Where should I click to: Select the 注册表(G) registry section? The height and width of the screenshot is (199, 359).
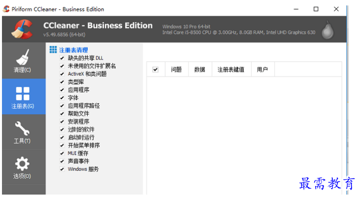[x=24, y=97]
